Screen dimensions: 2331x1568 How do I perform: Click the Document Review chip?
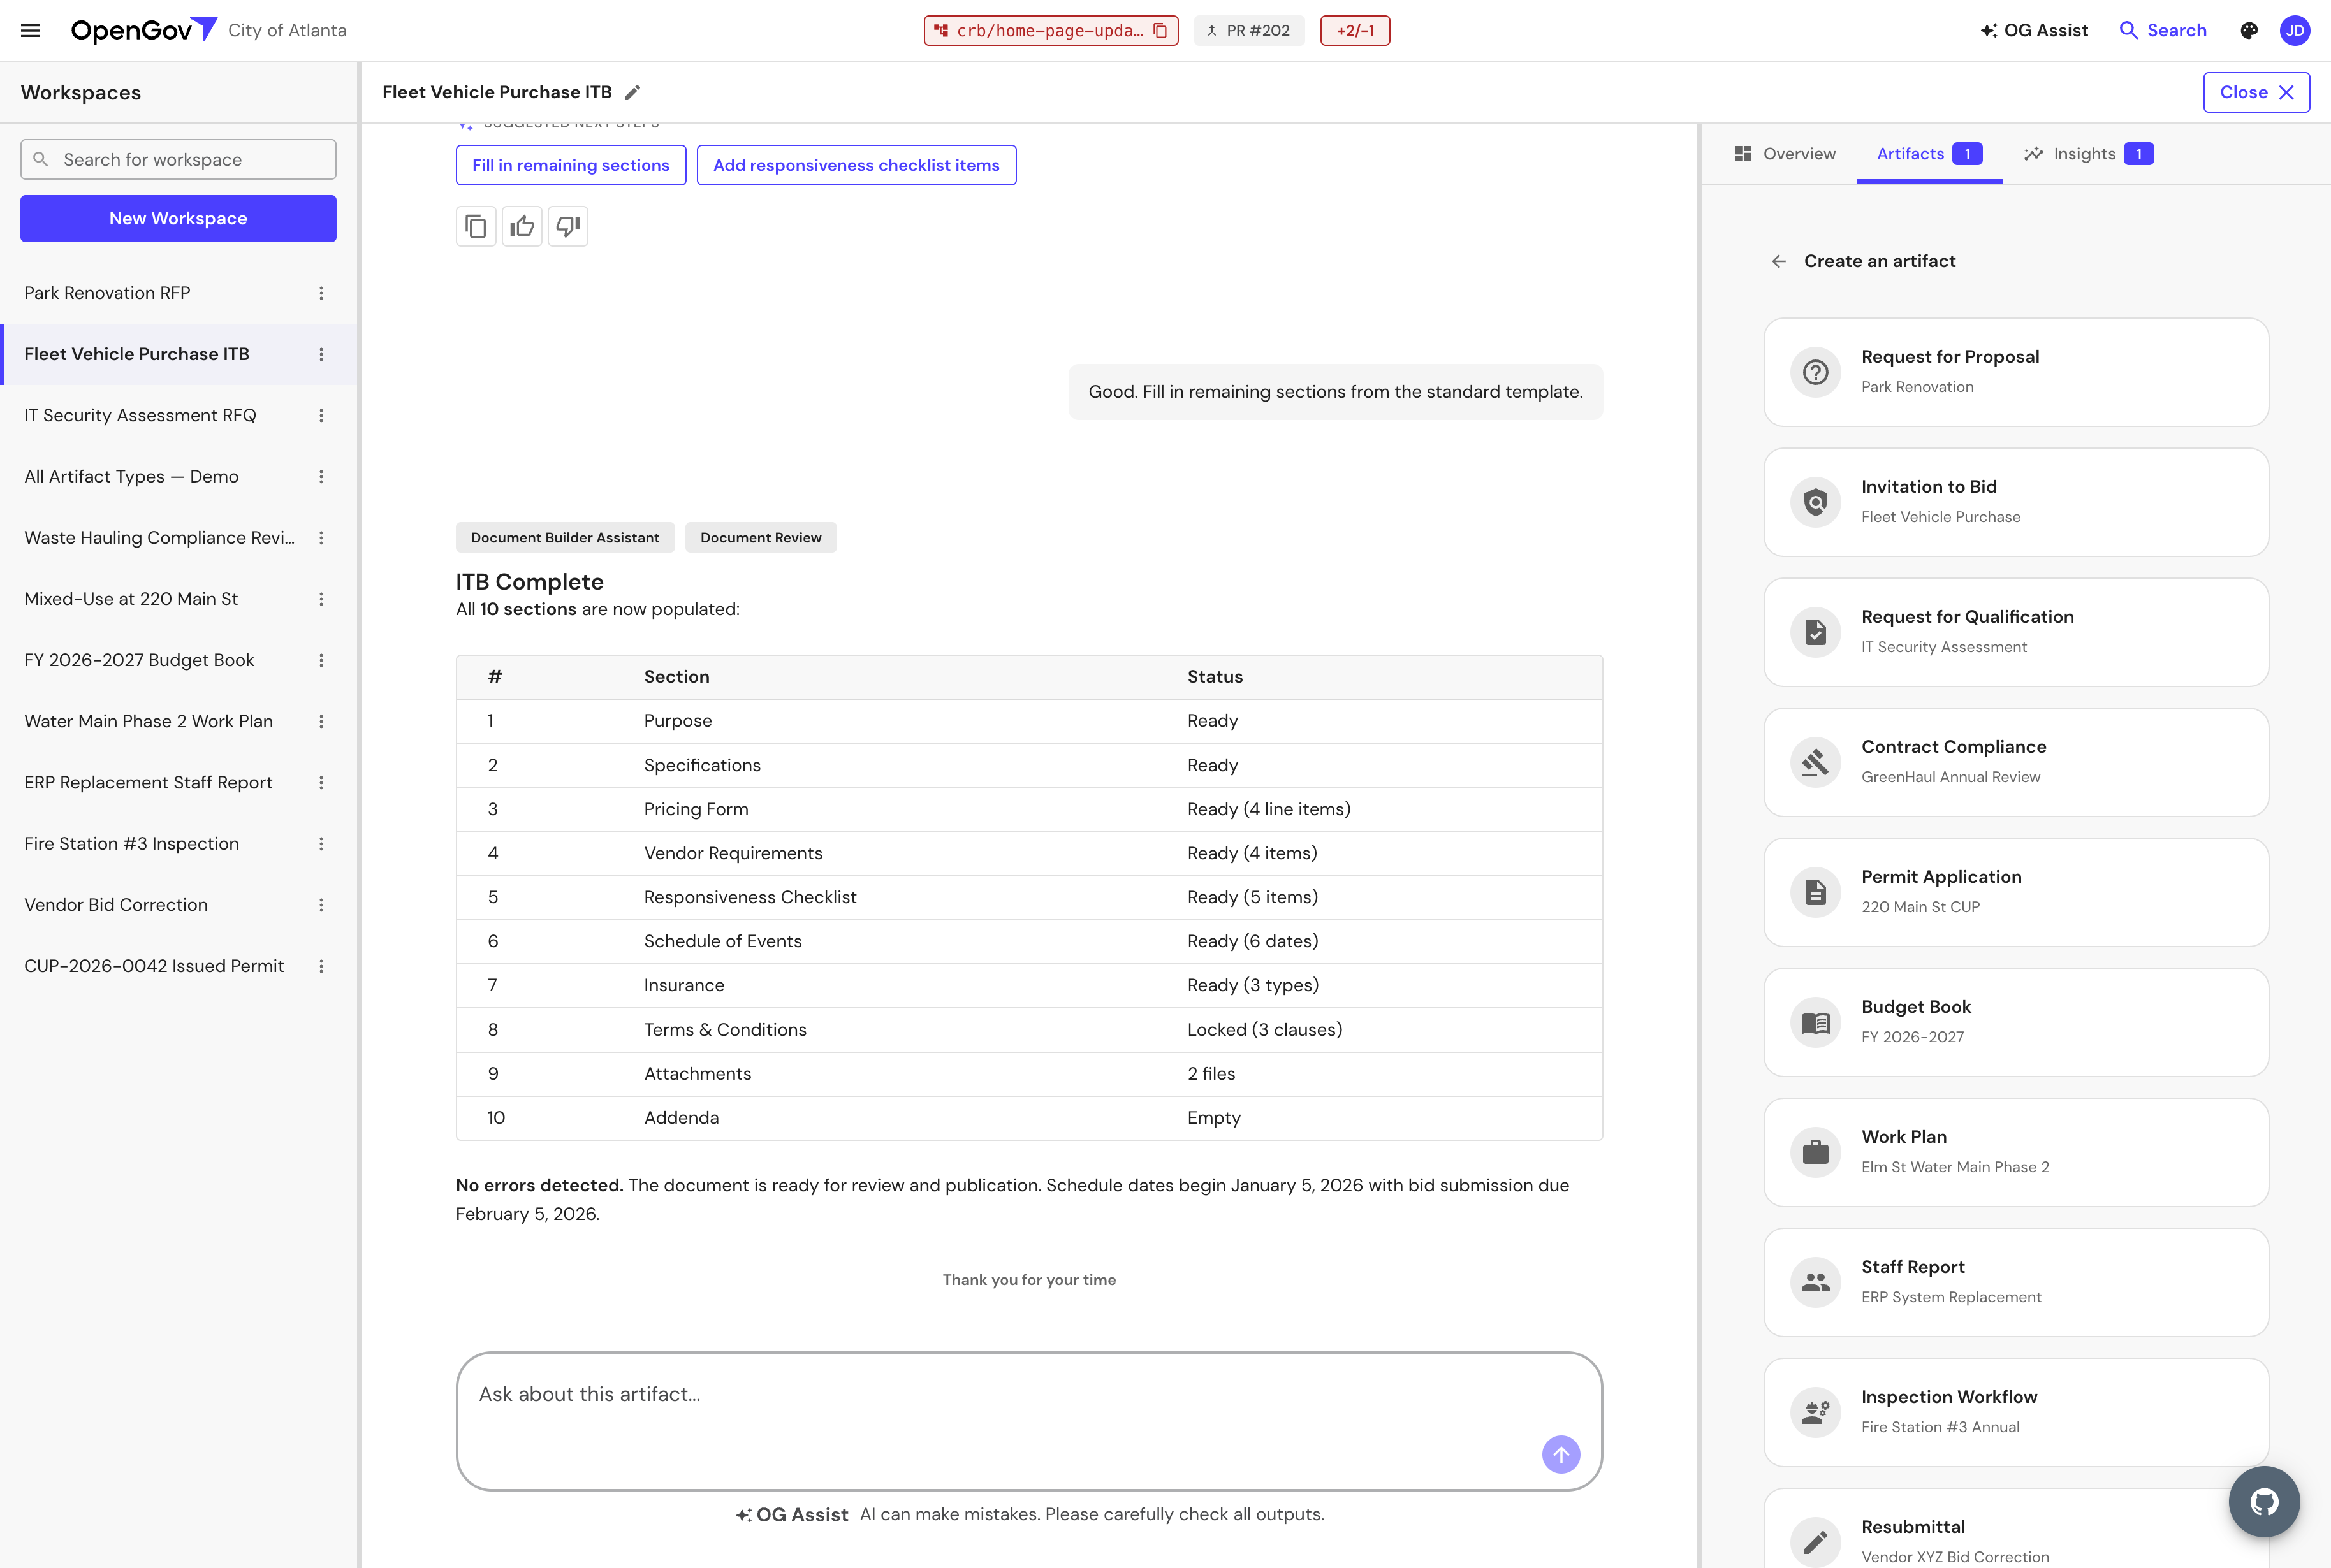tap(761, 538)
